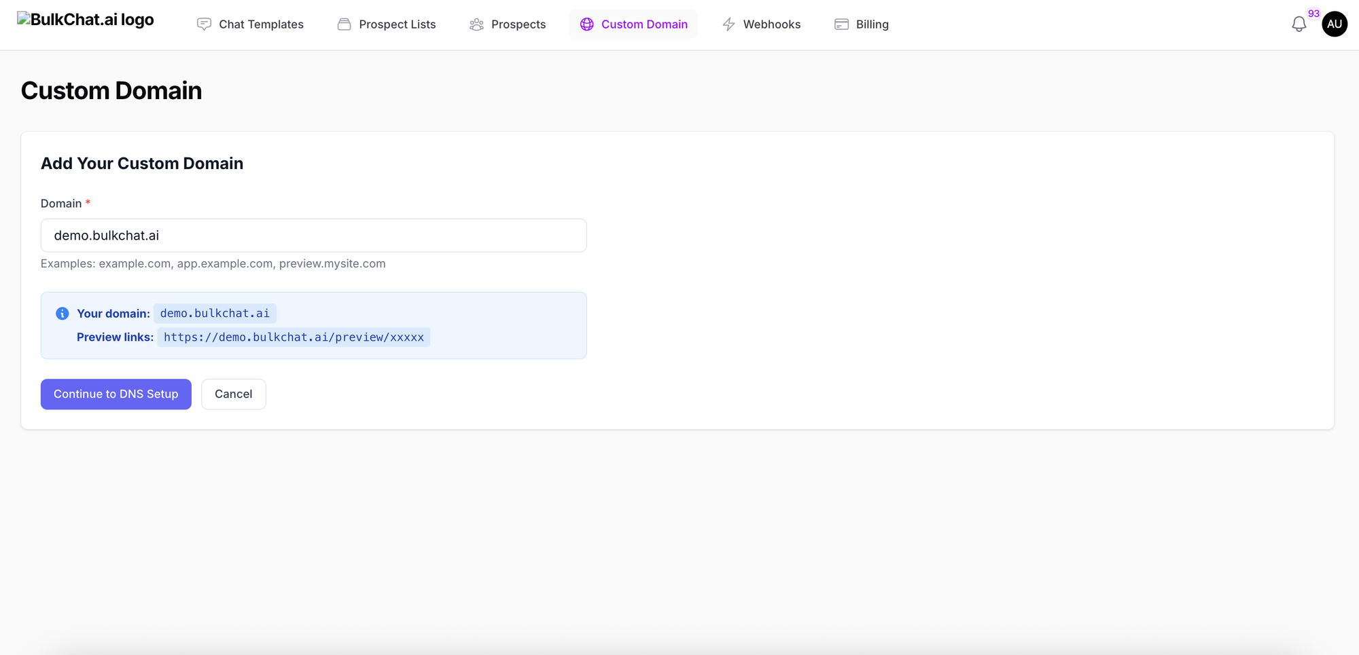Click the Custom Domain globe icon
The width and height of the screenshot is (1359, 655).
pyautogui.click(x=587, y=24)
